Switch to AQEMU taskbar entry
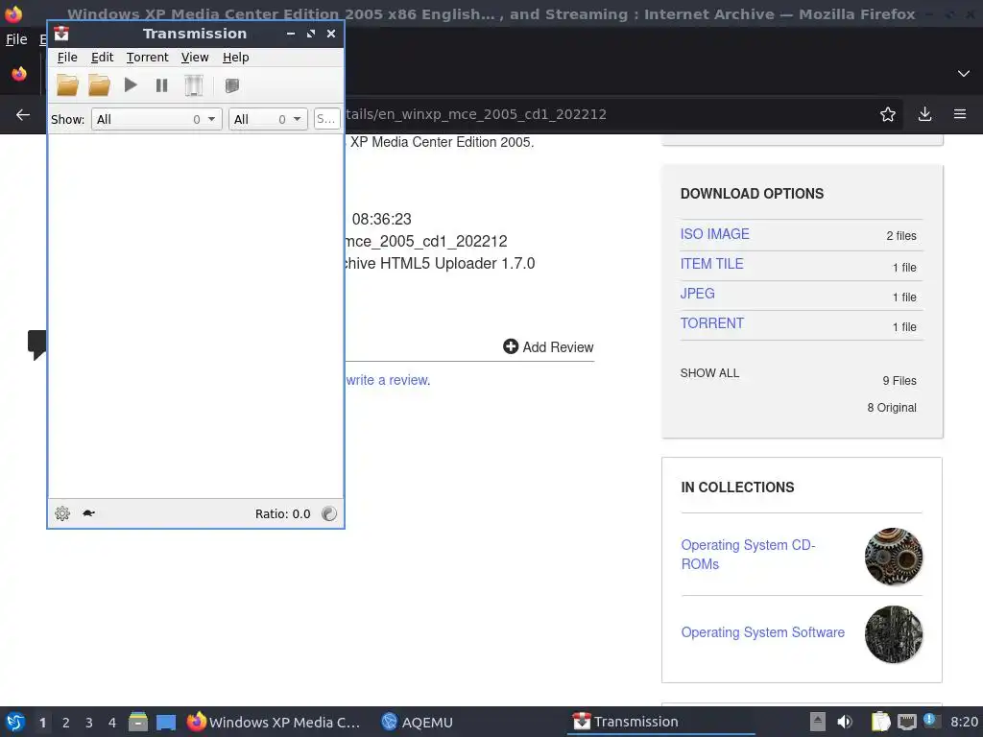983x737 pixels. coord(417,722)
